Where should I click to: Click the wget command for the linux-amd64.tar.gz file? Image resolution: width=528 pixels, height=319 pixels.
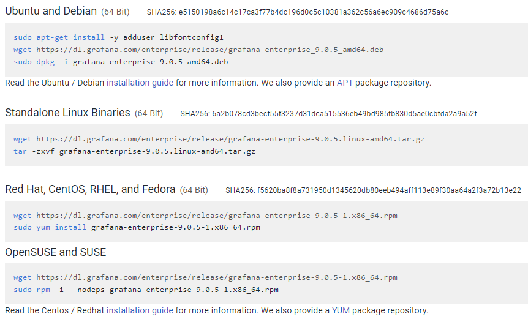point(219,139)
